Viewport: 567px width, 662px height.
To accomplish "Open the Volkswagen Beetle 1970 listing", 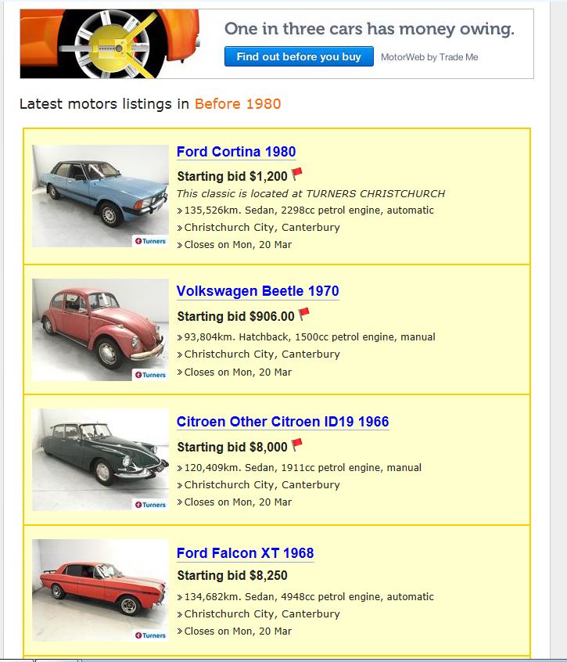I will pos(258,291).
